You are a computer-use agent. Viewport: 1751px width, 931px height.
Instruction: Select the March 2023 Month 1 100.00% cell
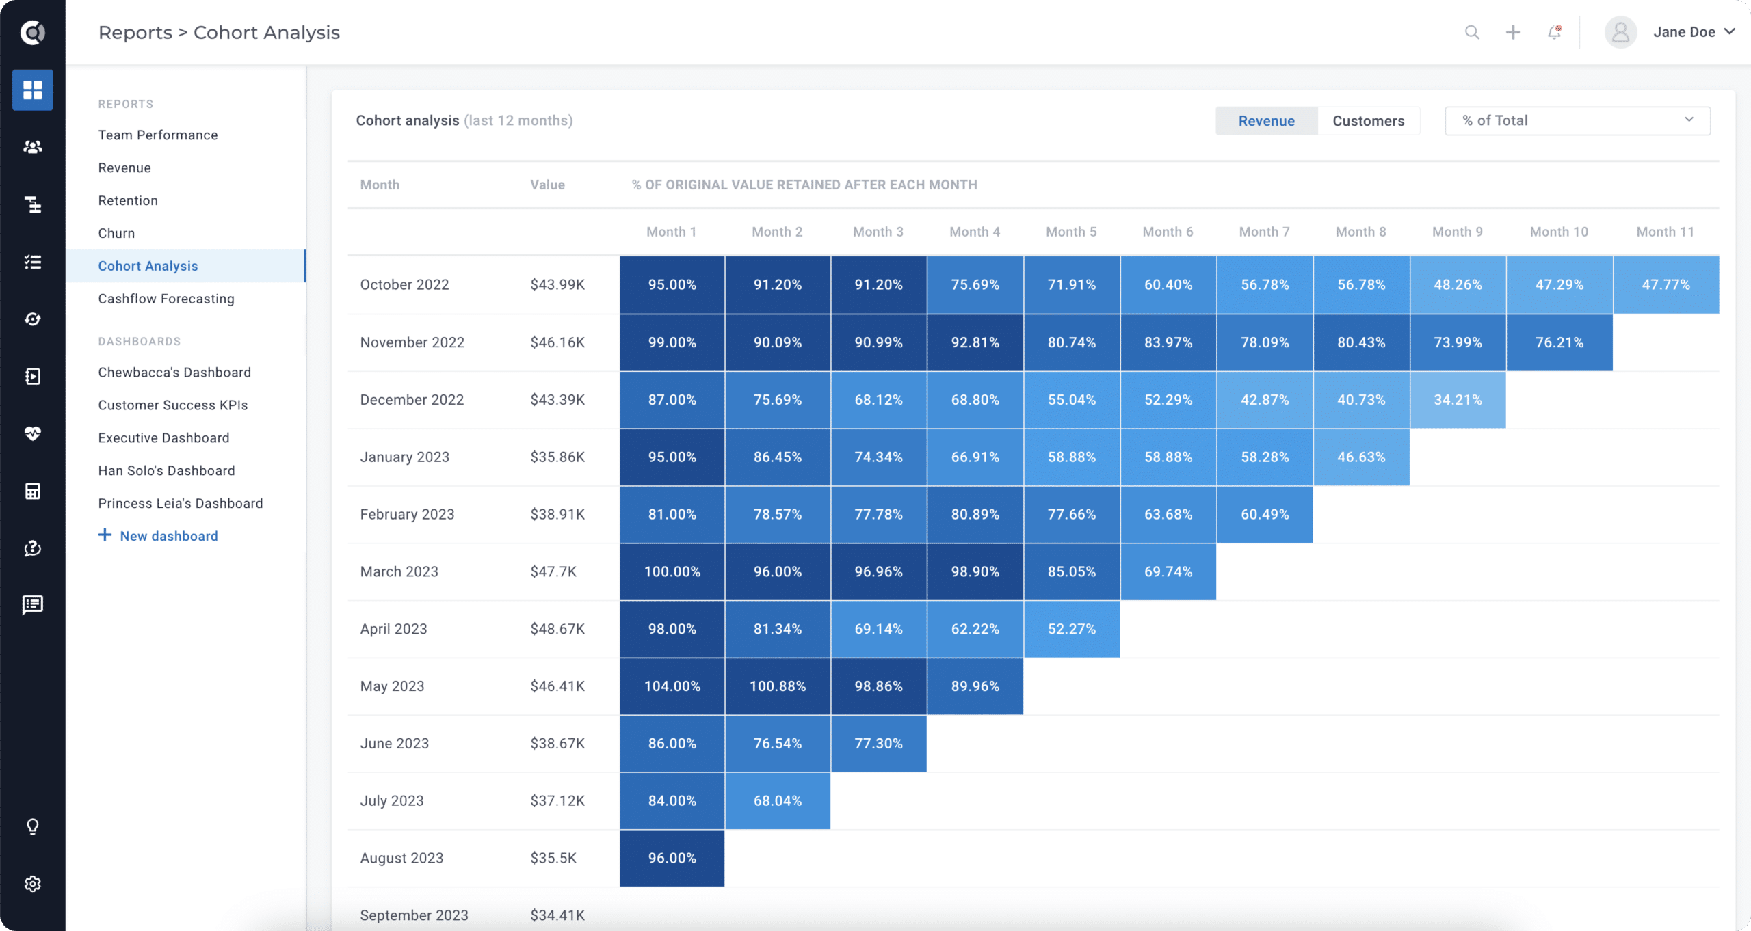click(672, 571)
